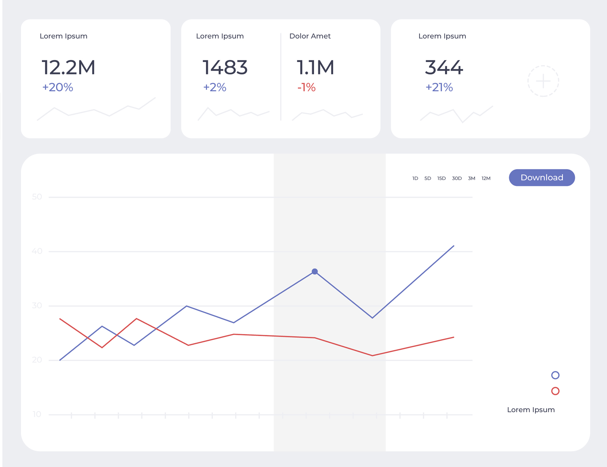Click the Download button
The width and height of the screenshot is (607, 467).
542,178
